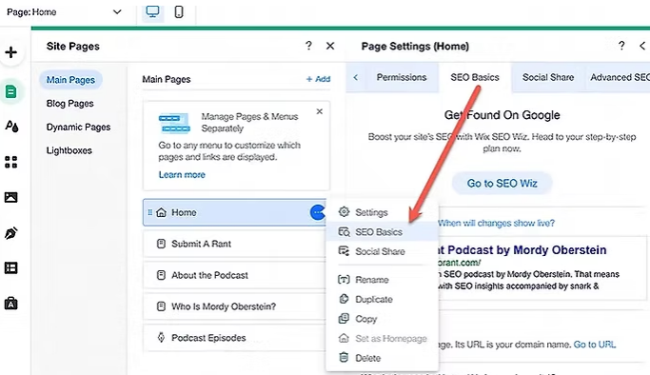The image size is (650, 375).
Task: Open the Ascend business tools bag icon
Action: tap(11, 304)
